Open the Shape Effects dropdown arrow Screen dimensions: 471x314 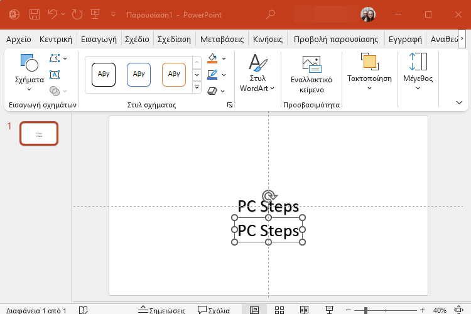click(x=222, y=91)
